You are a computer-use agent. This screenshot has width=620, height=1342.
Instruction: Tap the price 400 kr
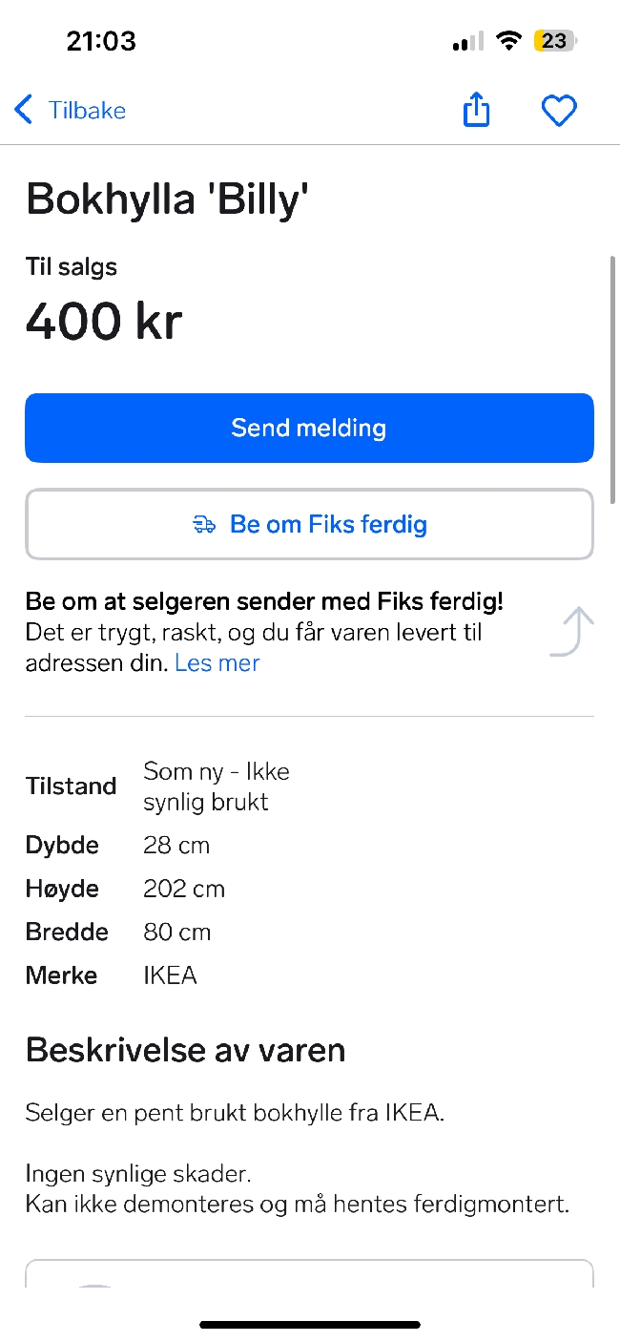(103, 321)
